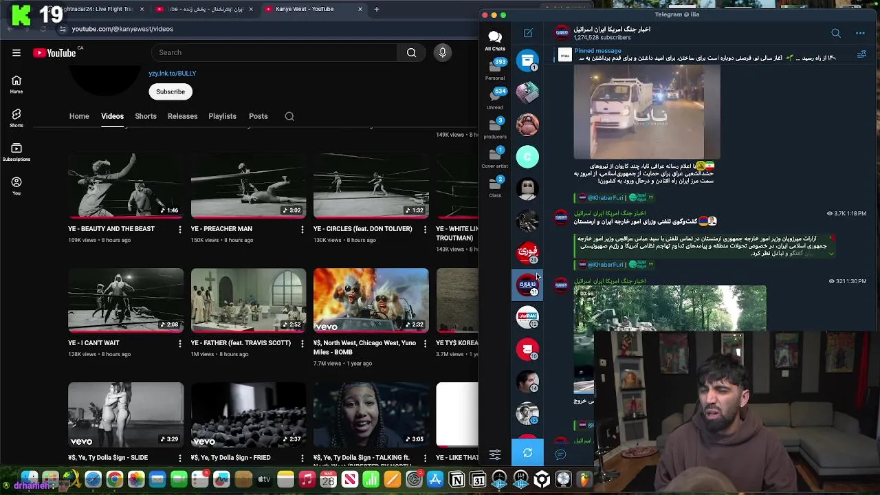The image size is (880, 495).
Task: Open the Class chat folder in Telegram
Action: 495,186
